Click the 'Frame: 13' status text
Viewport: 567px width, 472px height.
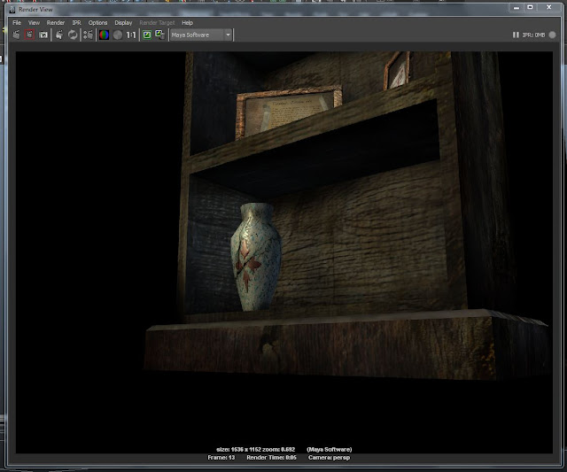[x=221, y=458]
